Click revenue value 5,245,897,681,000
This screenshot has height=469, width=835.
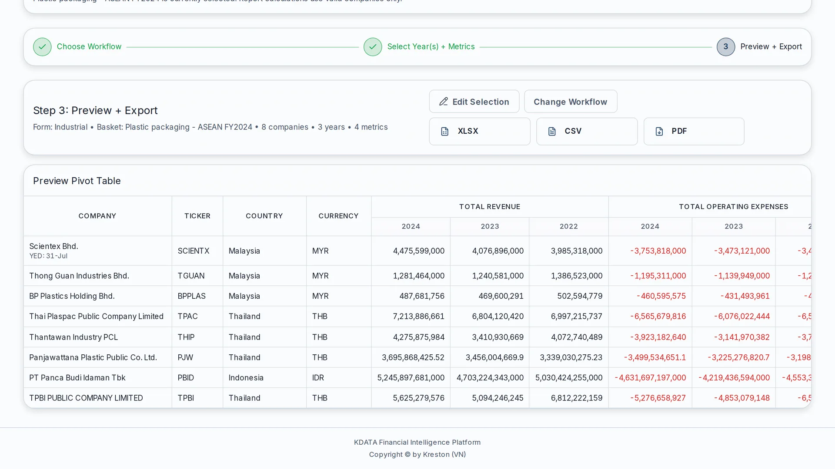(x=411, y=378)
